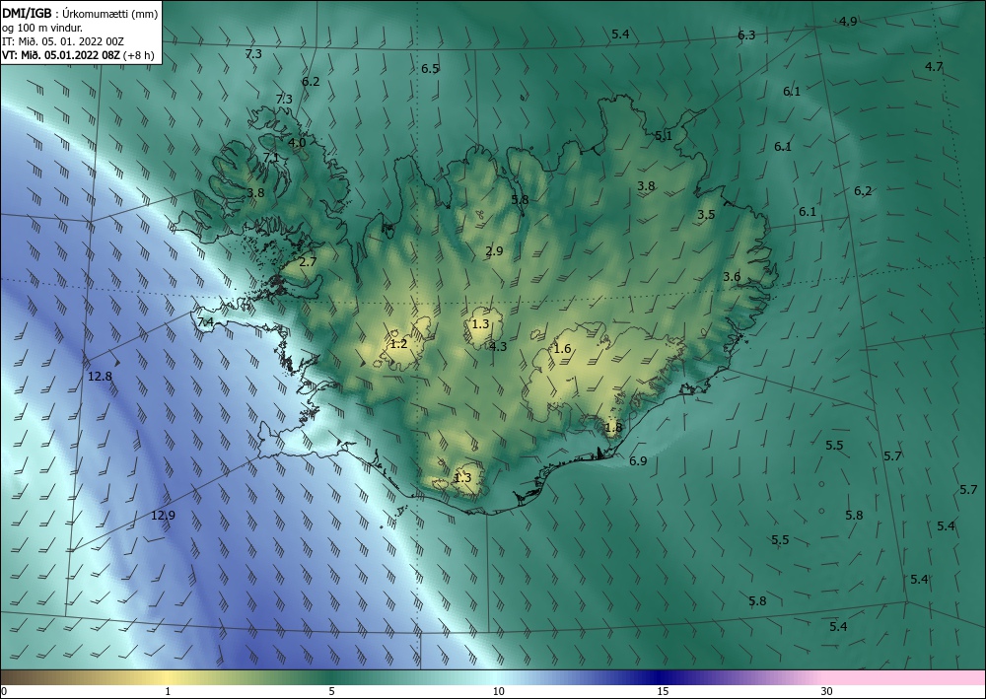Select the 4.9 value in top right
This screenshot has width=986, height=699.
[848, 22]
